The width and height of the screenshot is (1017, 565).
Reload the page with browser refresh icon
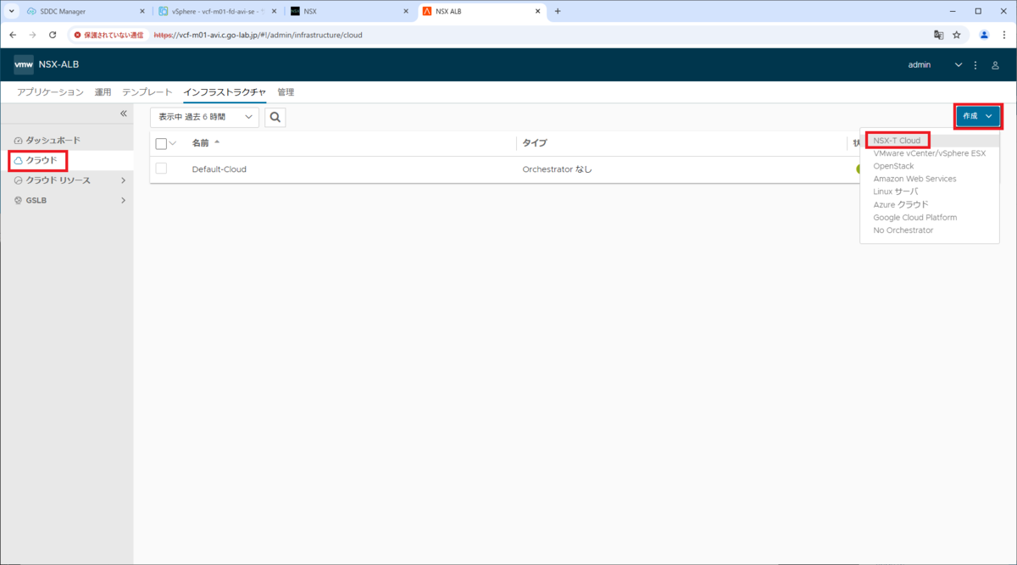[x=53, y=35]
